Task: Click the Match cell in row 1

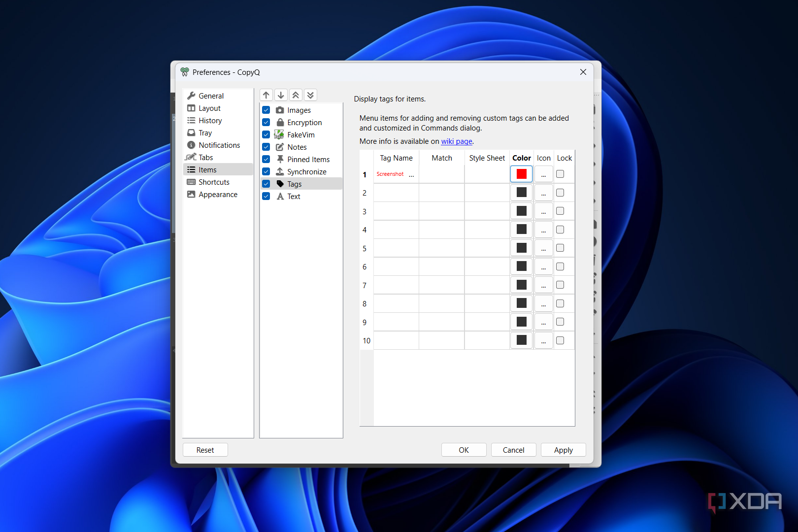Action: click(x=441, y=174)
